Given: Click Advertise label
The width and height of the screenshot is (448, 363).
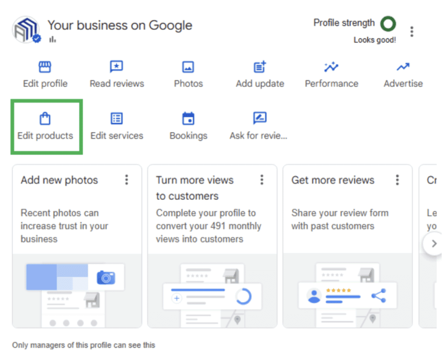Looking at the screenshot, I should coord(403,84).
